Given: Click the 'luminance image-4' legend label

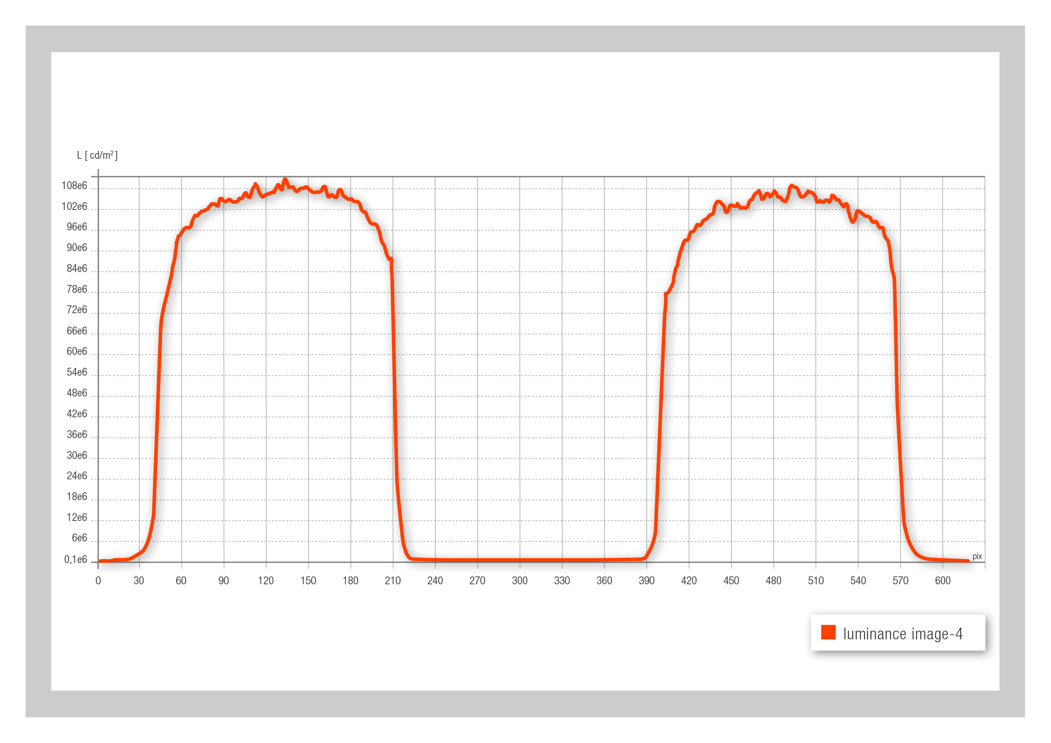Looking at the screenshot, I should coord(903,634).
